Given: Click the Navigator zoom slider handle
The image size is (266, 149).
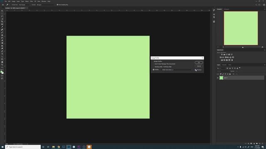Looking at the screenshot, I should [243, 47].
